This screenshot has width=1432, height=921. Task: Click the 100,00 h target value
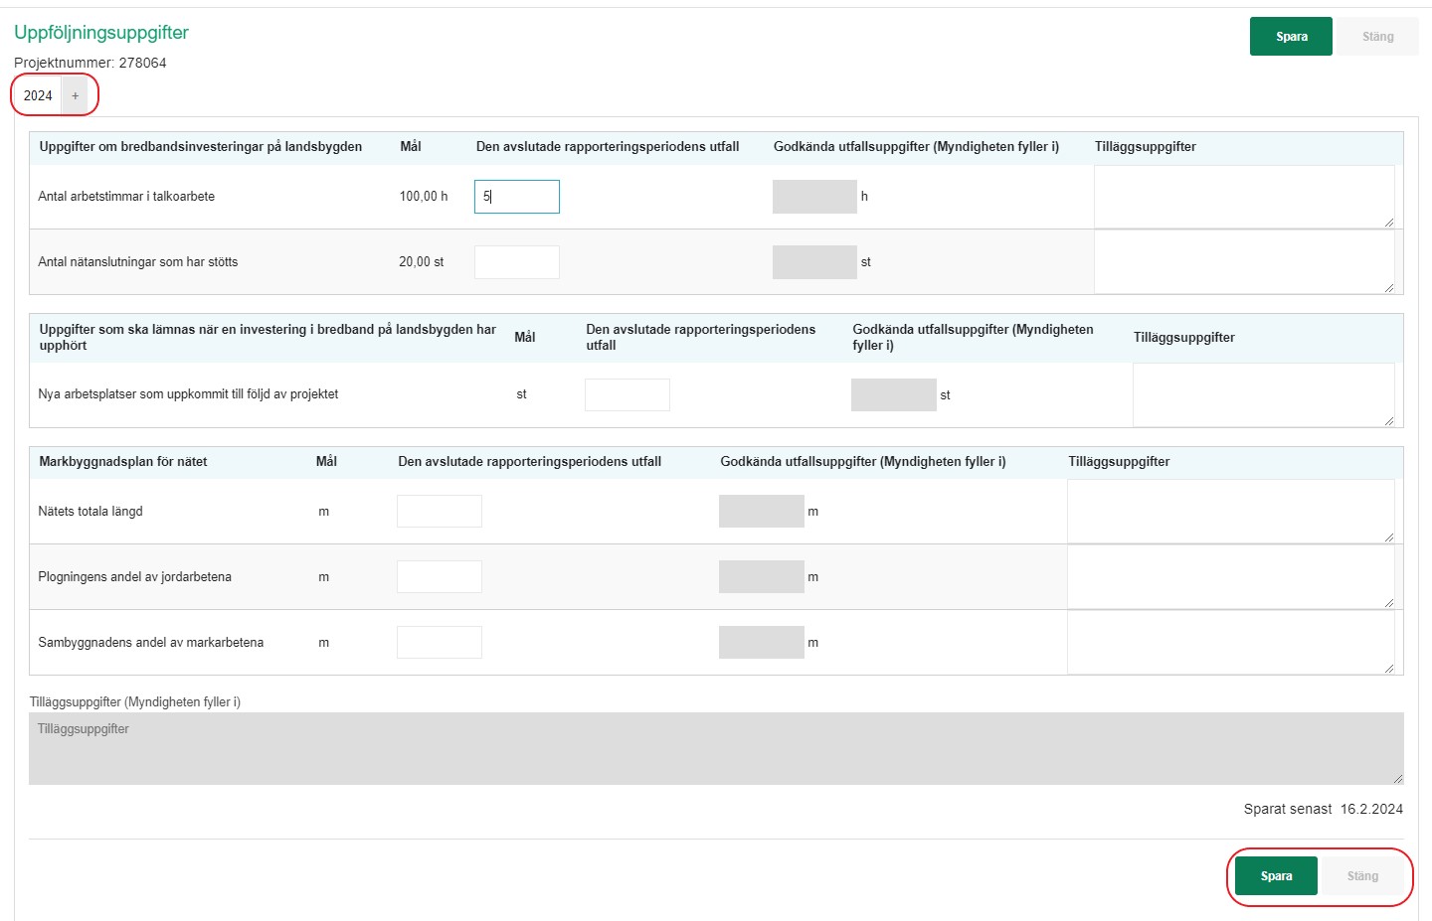tap(424, 197)
